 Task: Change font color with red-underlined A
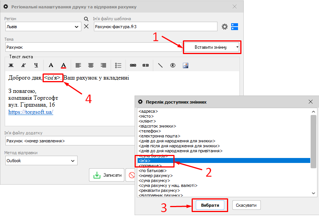pyautogui.click(x=64, y=65)
